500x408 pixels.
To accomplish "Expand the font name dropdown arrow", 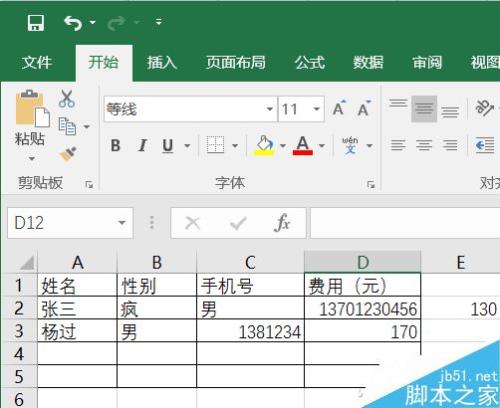I will [x=270, y=109].
